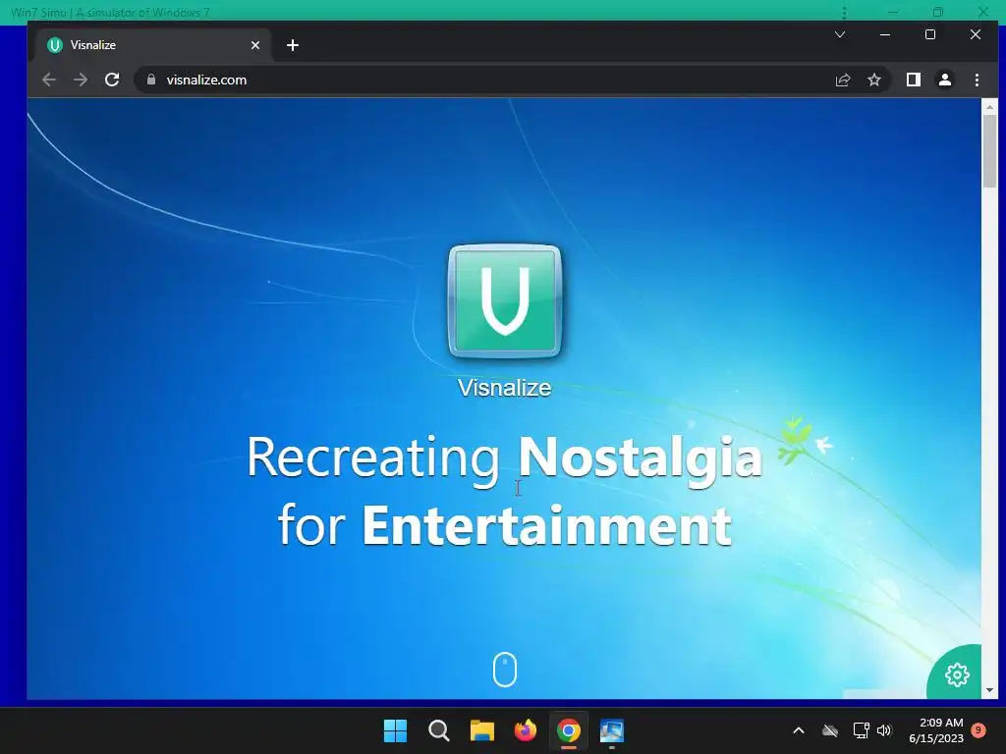The height and width of the screenshot is (754, 1006).
Task: View site information via lock icon
Action: tap(151, 80)
